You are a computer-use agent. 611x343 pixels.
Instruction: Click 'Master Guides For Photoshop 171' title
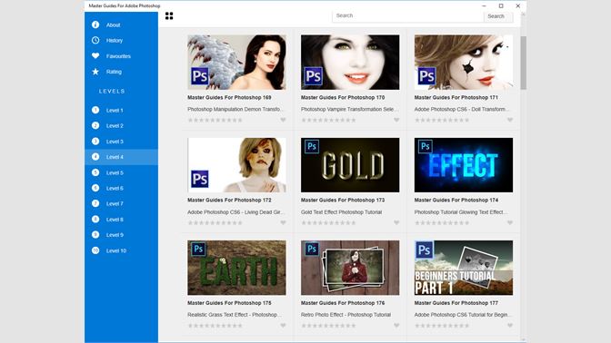click(456, 98)
